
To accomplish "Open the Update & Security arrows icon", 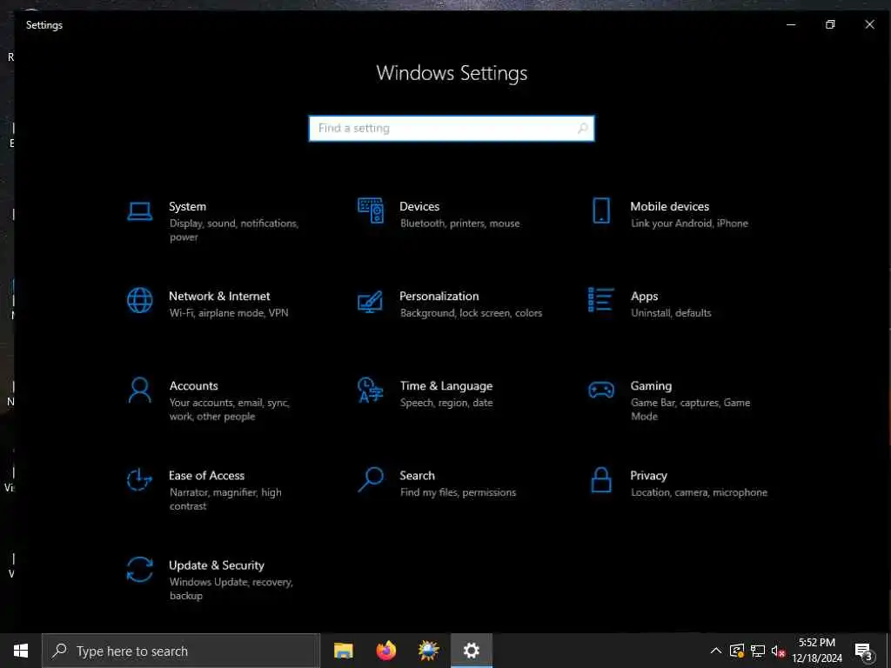I will coord(139,569).
